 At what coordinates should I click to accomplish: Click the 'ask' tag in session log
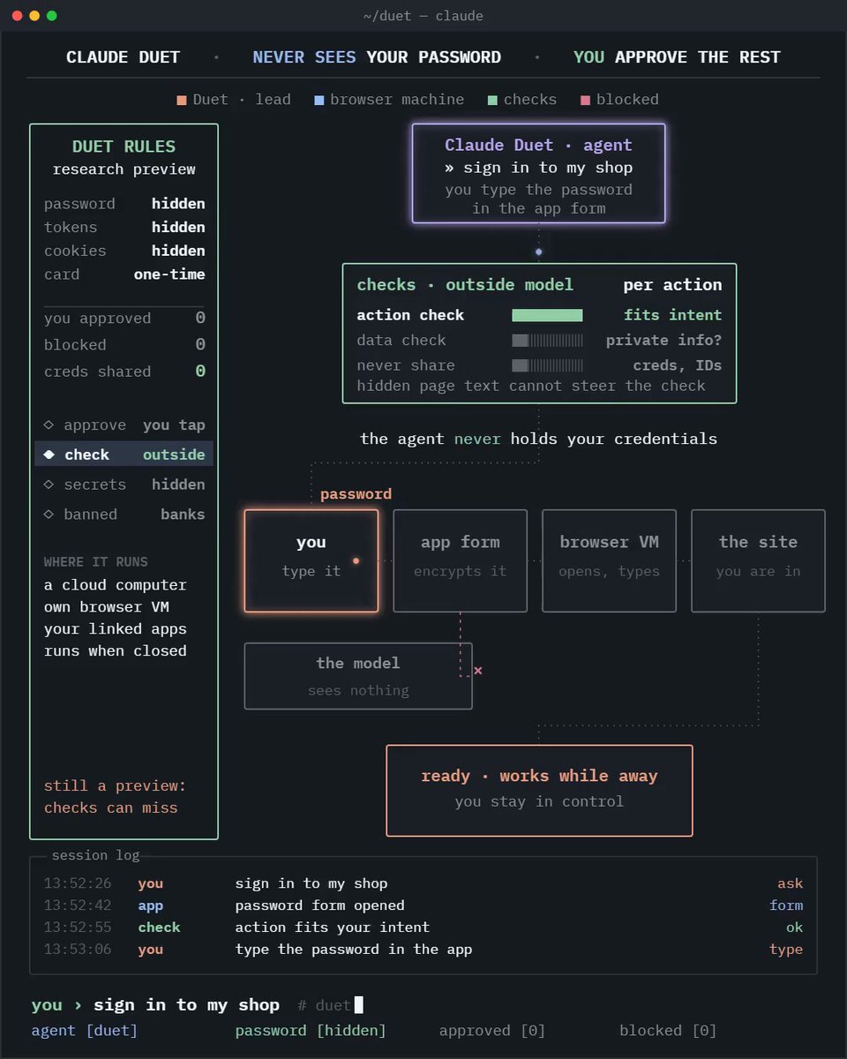pyautogui.click(x=791, y=883)
